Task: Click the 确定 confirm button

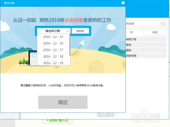Action: click(63, 102)
